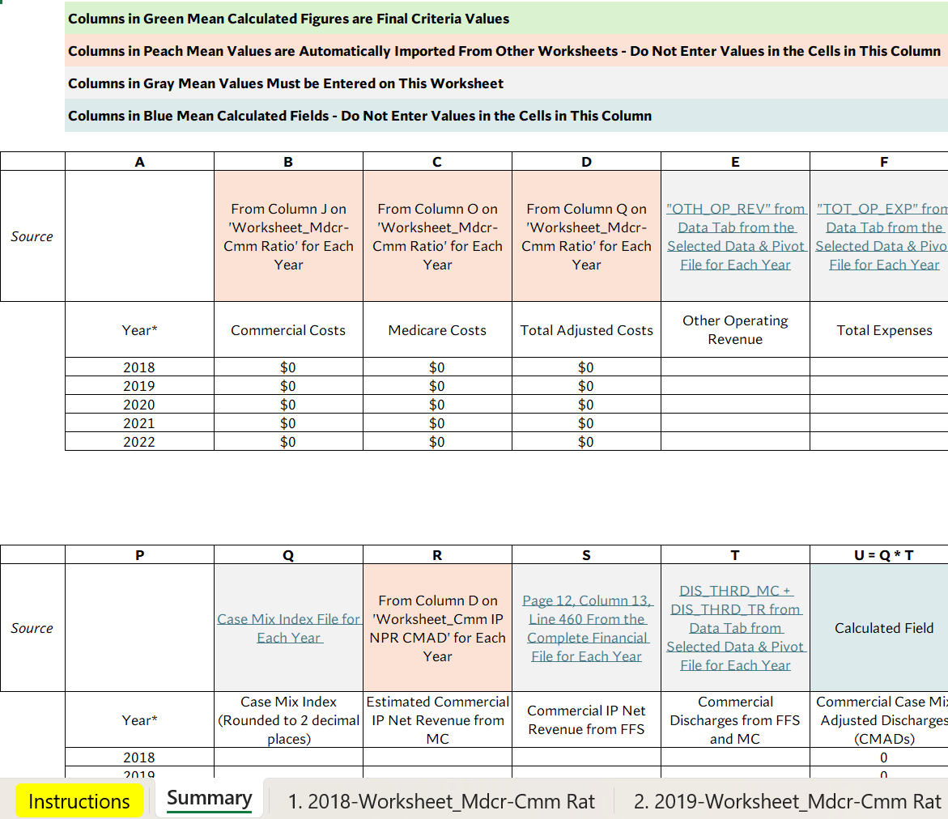948x819 pixels.
Task: Switch to the 1. 2018-Worksheet_Mdcr-Cmm Rat tab
Action: coord(440,801)
